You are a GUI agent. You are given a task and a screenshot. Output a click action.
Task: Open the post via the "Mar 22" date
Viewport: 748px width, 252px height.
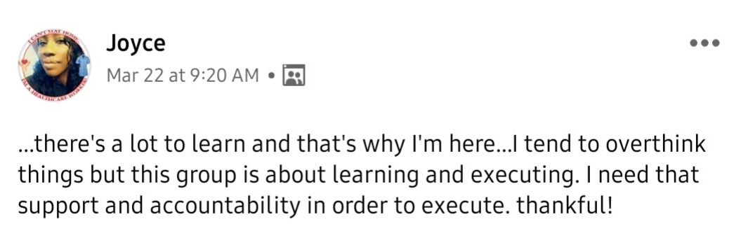click(135, 75)
